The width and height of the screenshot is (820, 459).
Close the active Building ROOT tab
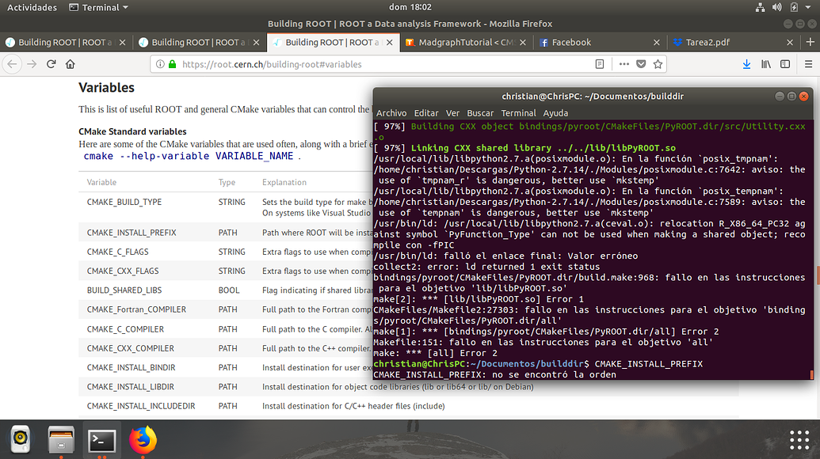pyautogui.click(x=390, y=43)
